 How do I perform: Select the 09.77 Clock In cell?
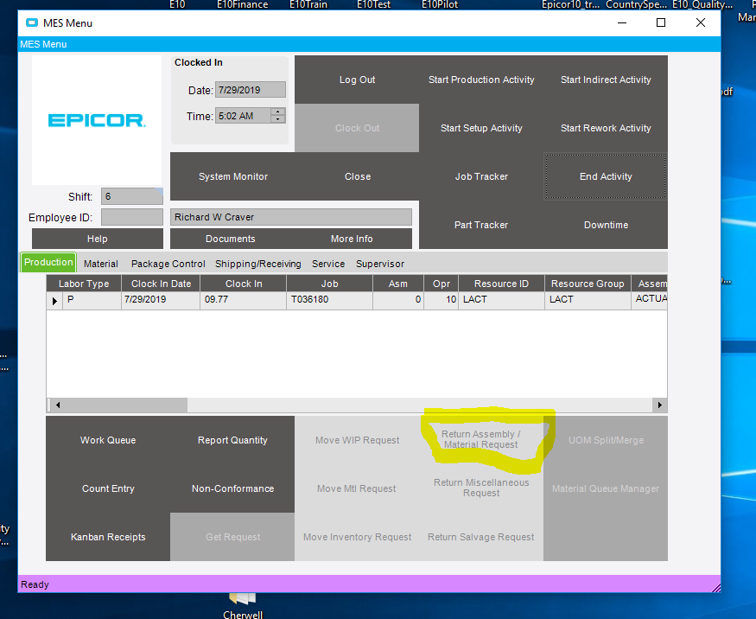click(244, 300)
